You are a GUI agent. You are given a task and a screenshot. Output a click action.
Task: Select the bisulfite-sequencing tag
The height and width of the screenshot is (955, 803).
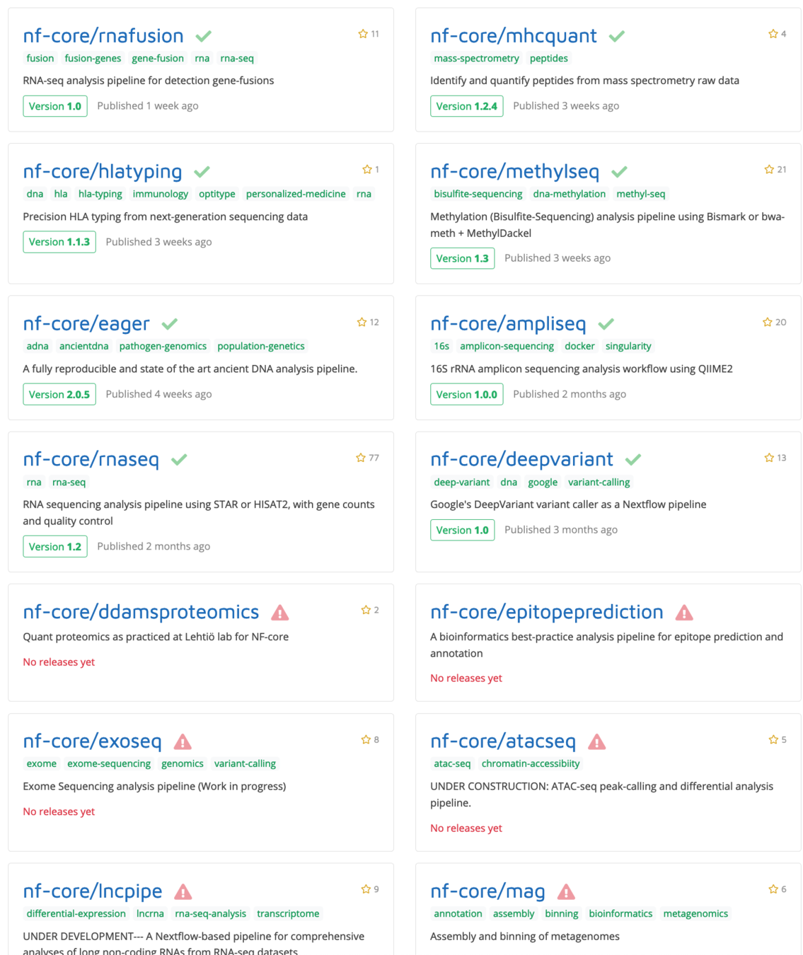(x=478, y=194)
